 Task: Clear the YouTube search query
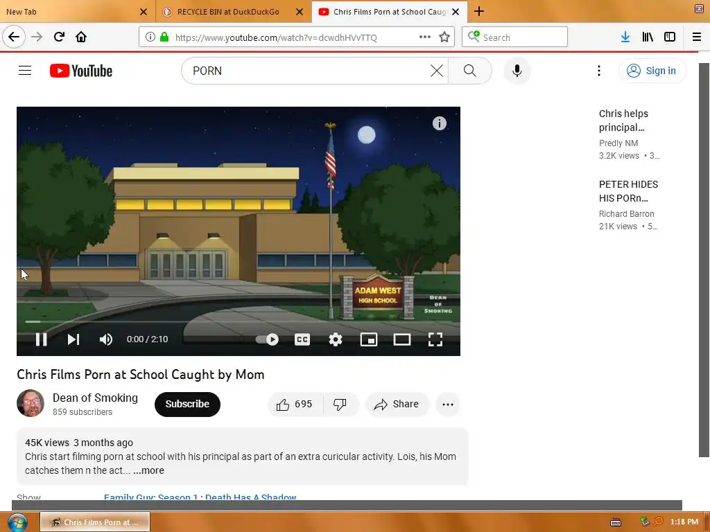(437, 71)
